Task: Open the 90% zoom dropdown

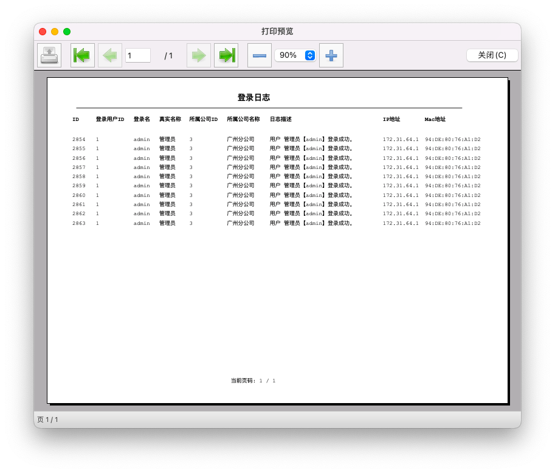Action: tap(295, 55)
